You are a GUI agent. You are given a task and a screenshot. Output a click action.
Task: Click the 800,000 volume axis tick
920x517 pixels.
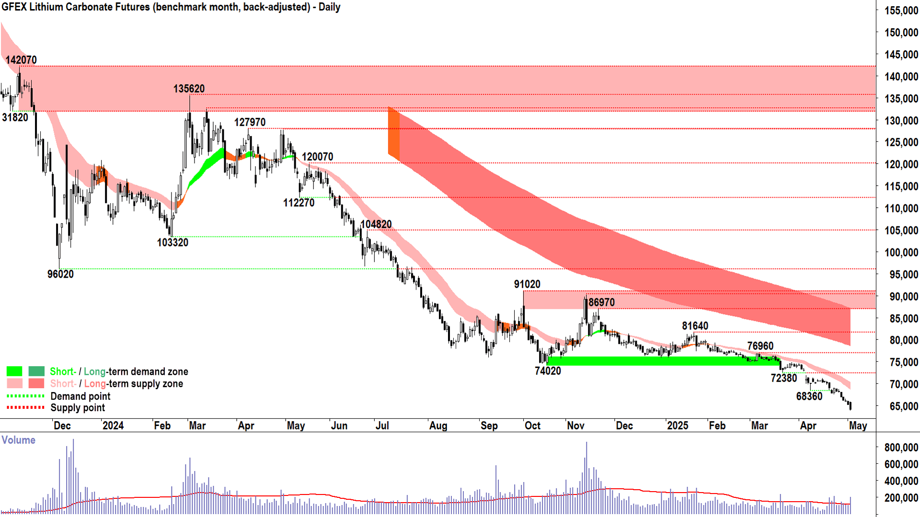(901, 448)
